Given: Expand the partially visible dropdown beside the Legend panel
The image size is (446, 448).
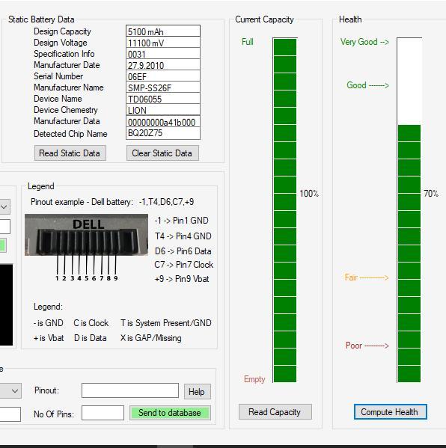Looking at the screenshot, I should pos(4,206).
